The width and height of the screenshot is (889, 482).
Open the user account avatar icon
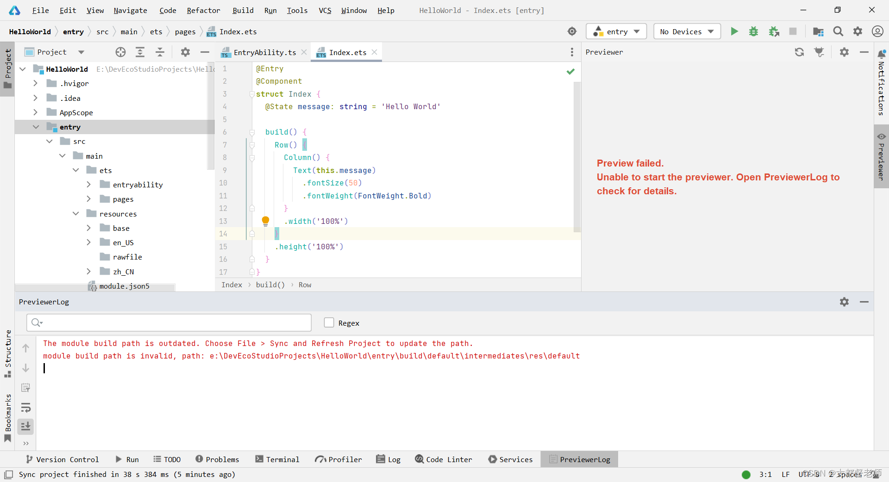[x=877, y=31]
